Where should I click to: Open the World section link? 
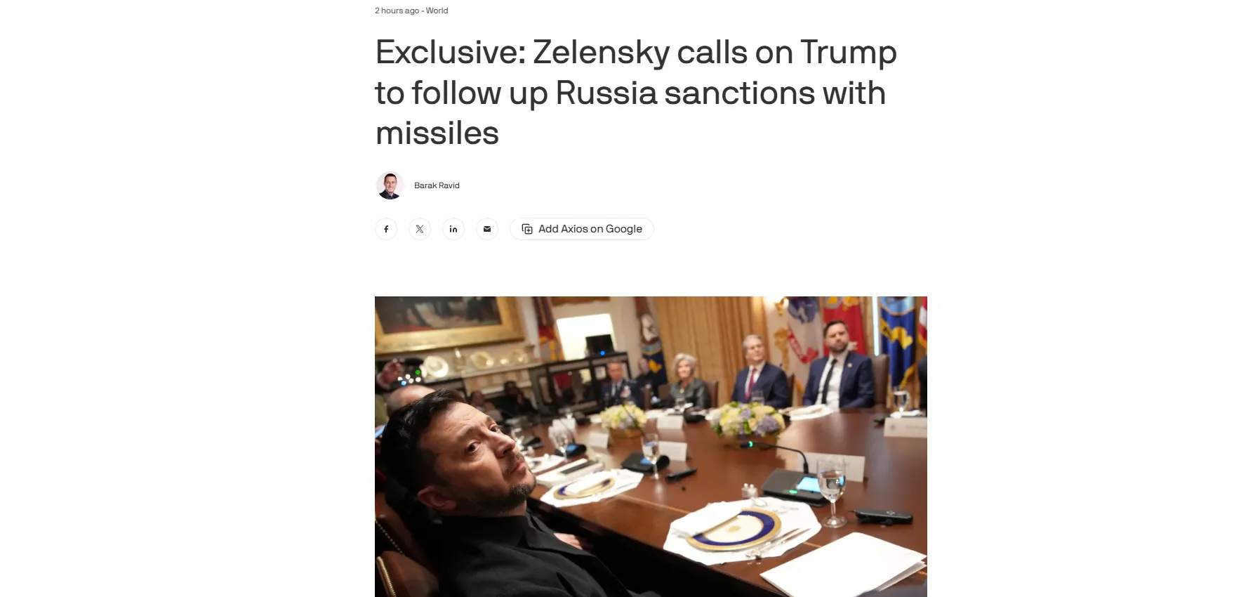pos(437,11)
